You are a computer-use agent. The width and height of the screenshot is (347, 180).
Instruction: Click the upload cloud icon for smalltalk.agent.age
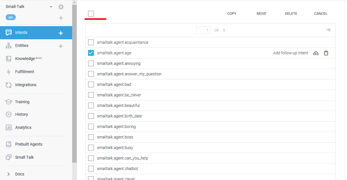[x=316, y=53]
